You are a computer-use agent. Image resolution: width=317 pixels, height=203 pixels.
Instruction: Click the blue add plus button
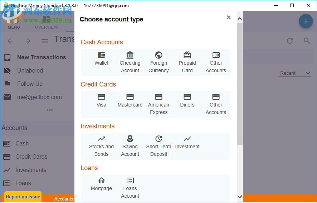click(306, 21)
